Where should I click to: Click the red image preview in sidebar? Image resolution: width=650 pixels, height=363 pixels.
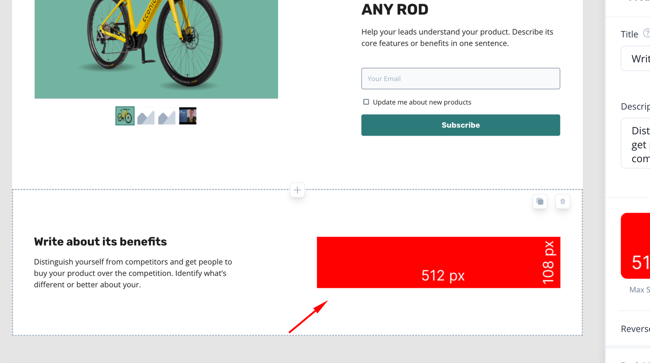[636, 246]
